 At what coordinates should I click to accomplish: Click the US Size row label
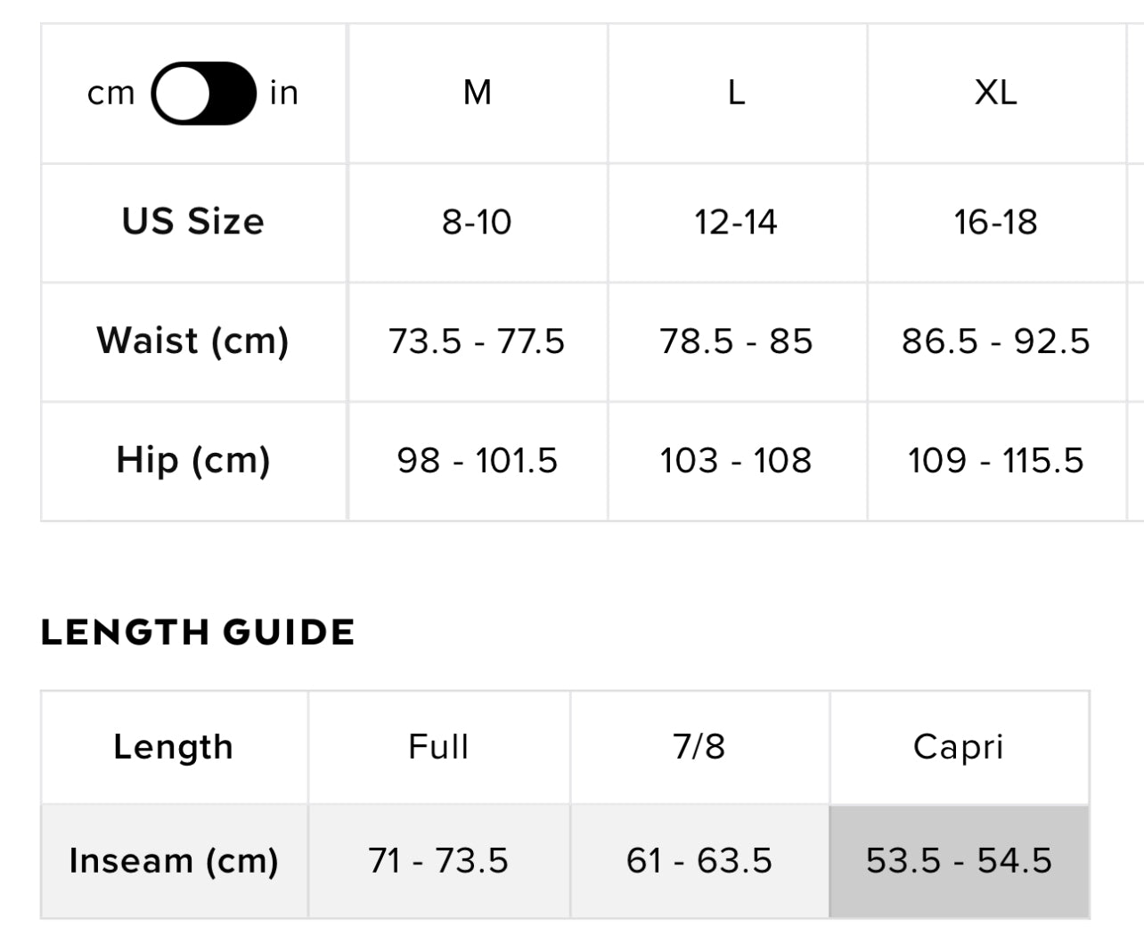(193, 222)
